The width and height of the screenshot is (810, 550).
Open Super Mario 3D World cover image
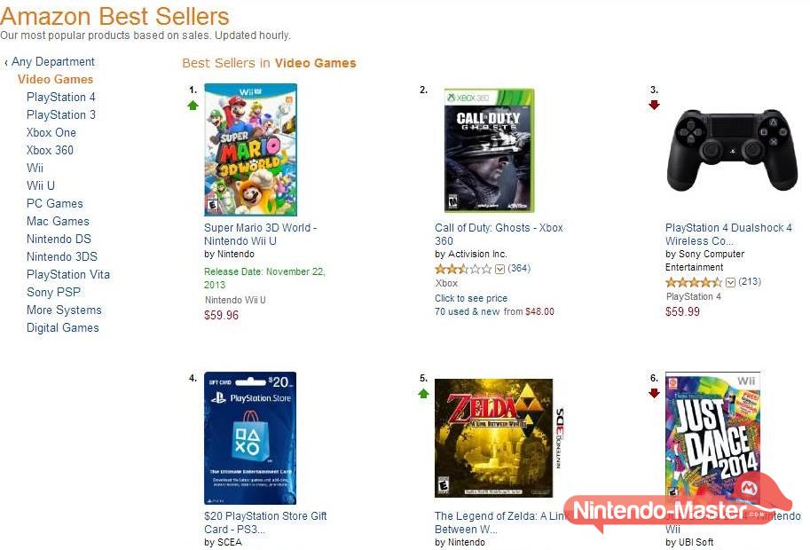pos(250,150)
